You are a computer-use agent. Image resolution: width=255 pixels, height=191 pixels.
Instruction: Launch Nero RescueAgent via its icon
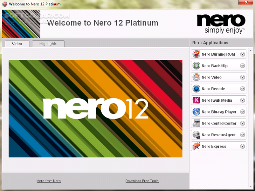point(196,135)
